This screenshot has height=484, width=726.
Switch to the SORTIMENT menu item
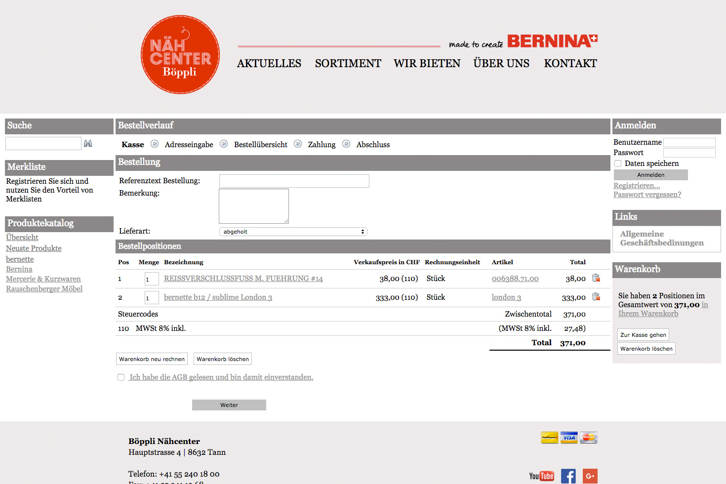tap(348, 63)
